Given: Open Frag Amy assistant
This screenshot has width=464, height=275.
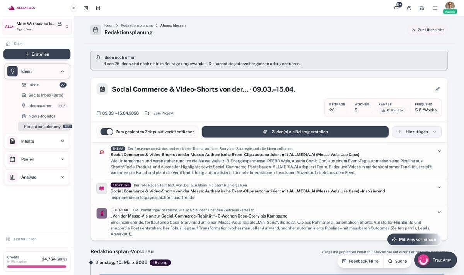Looking at the screenshot, I should click(x=435, y=260).
